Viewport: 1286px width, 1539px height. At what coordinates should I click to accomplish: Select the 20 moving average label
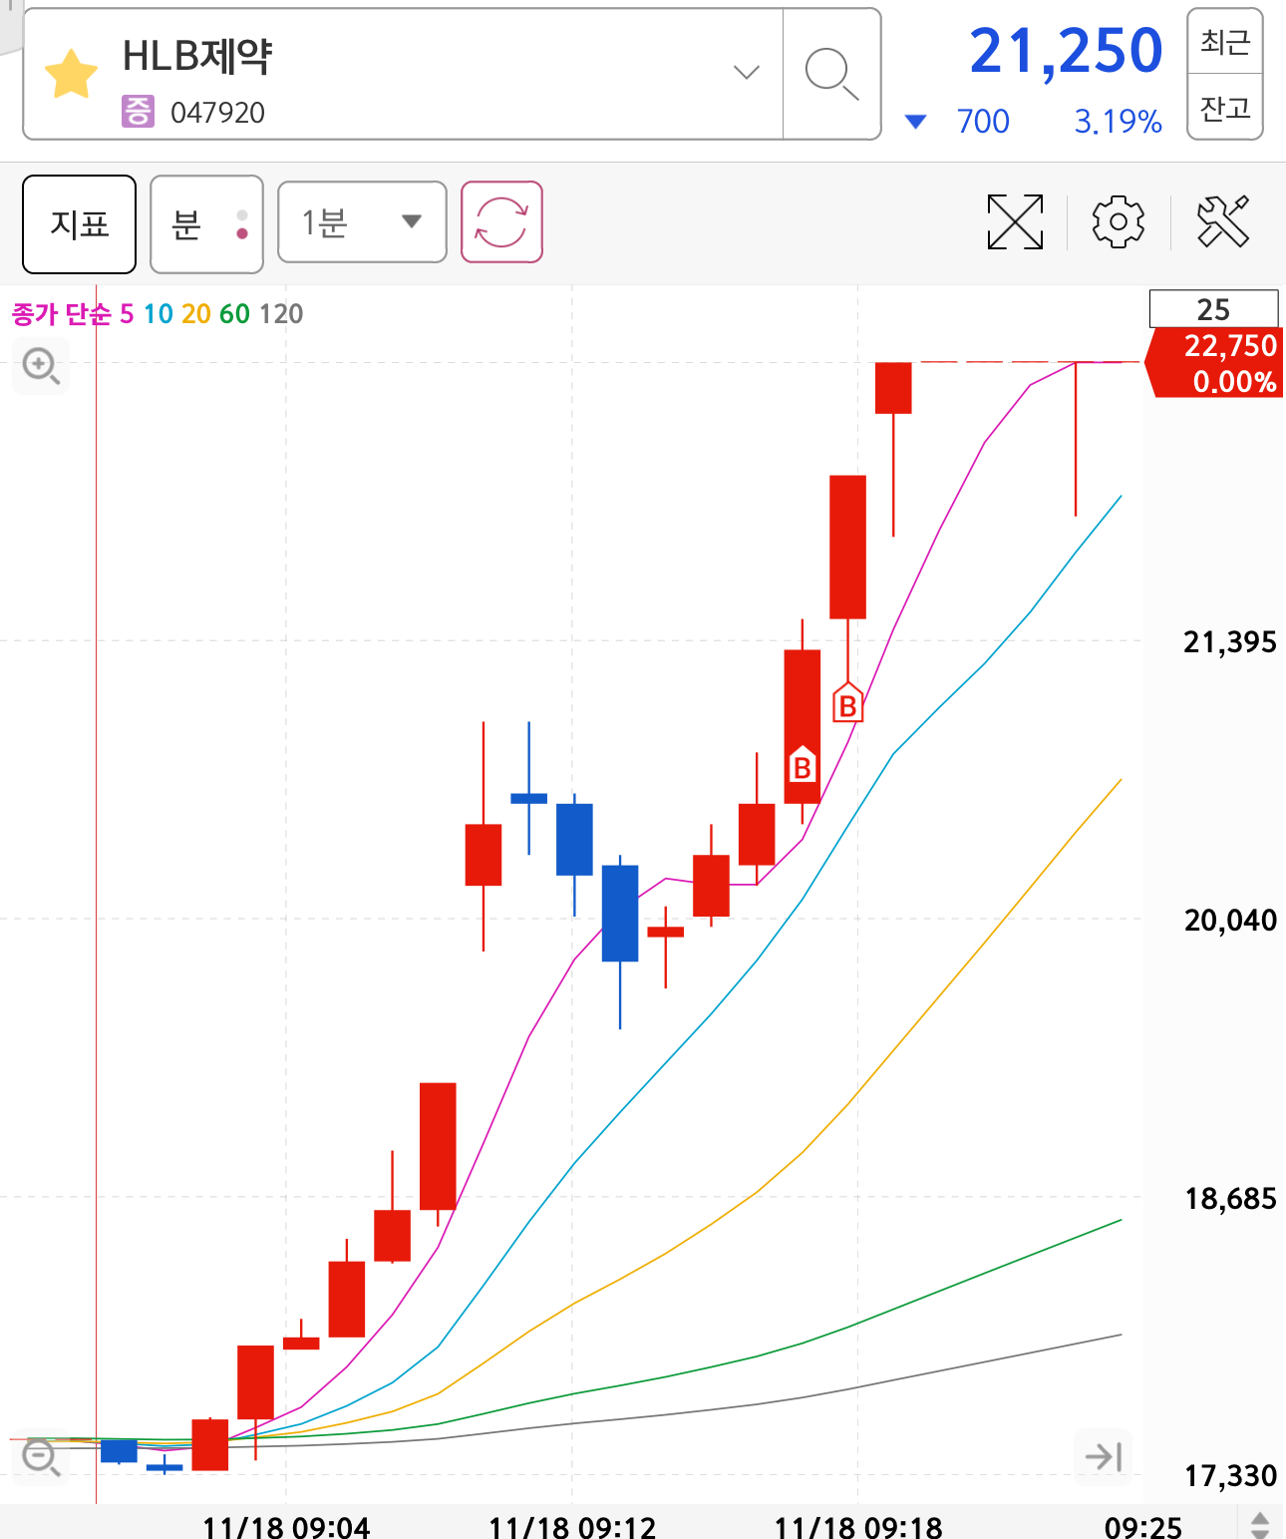[196, 314]
